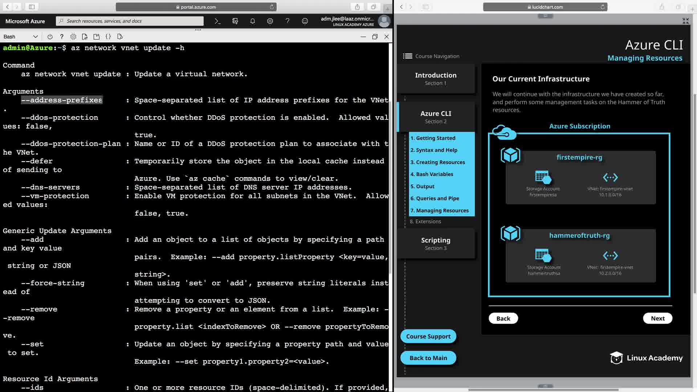The image size is (697, 392).
Task: Open Cloud Shell settings gear
Action: 73,37
